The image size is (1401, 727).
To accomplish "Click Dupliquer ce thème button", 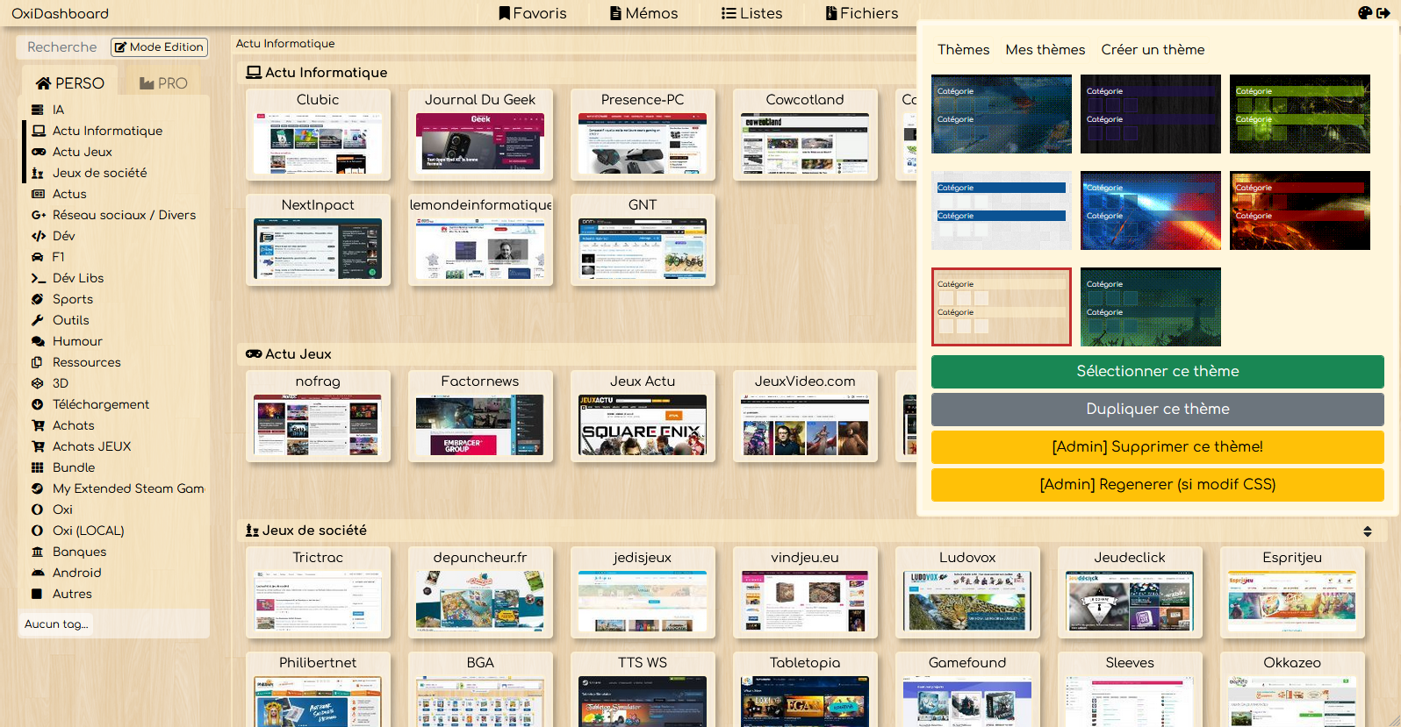I will tap(1157, 409).
